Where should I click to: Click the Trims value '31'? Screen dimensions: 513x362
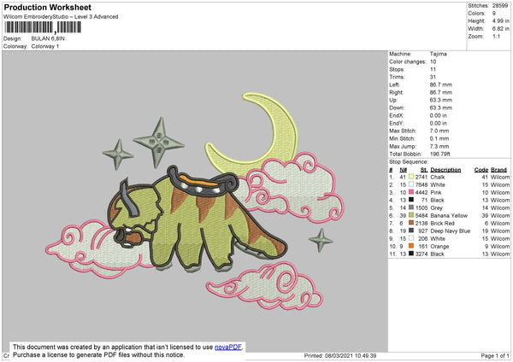tap(433, 77)
